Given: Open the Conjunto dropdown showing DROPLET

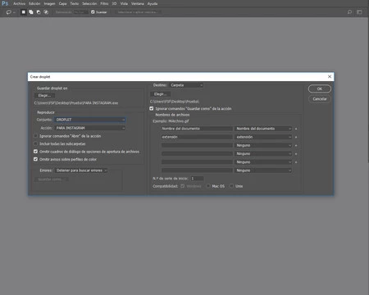Looking at the screenshot, I should point(89,120).
